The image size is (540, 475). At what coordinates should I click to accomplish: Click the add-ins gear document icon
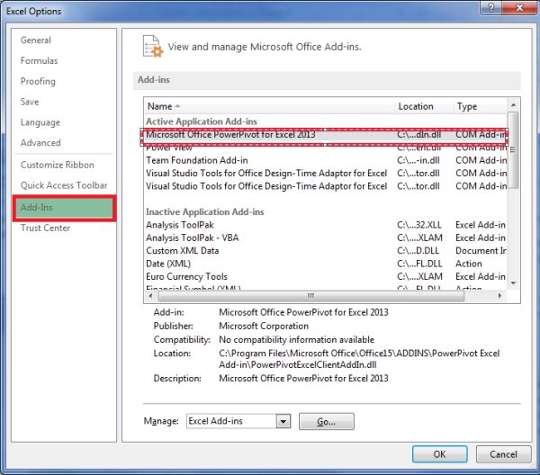click(x=153, y=46)
